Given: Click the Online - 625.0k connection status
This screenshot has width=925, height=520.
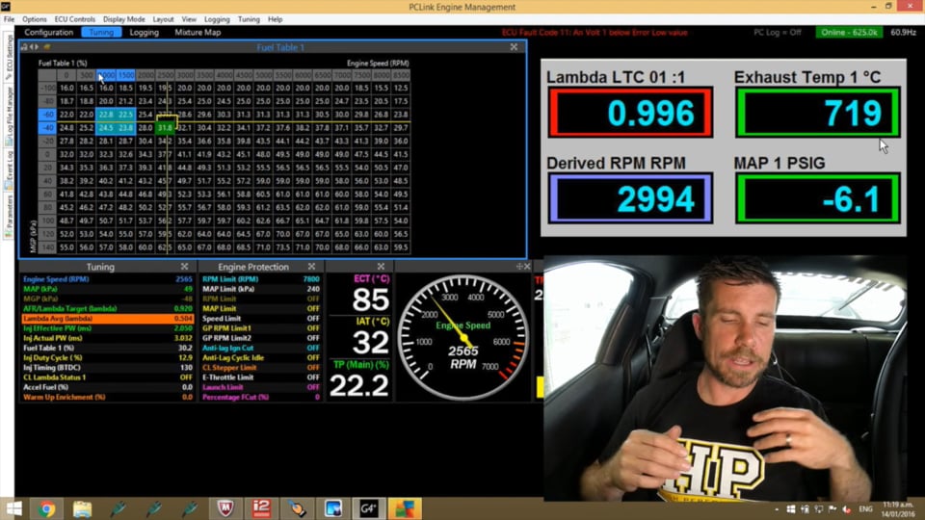Looking at the screenshot, I should click(849, 33).
